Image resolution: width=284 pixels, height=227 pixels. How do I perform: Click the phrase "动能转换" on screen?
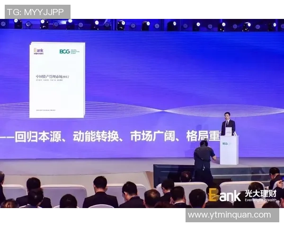click(96, 136)
